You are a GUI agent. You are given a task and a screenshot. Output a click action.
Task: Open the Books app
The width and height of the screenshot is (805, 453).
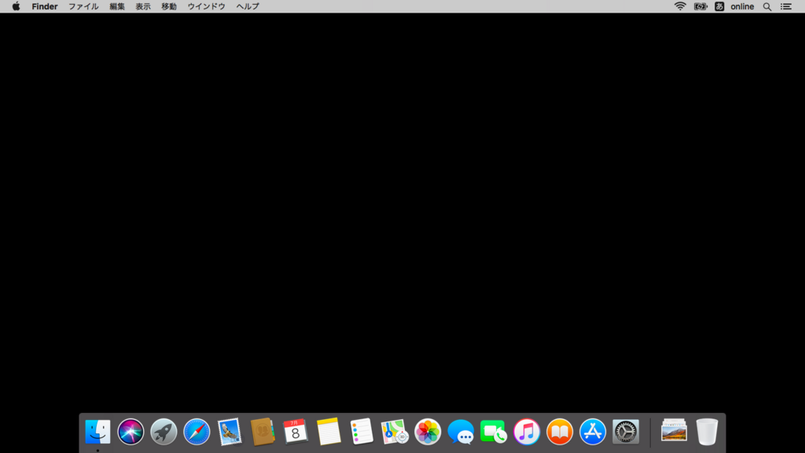[x=560, y=432]
